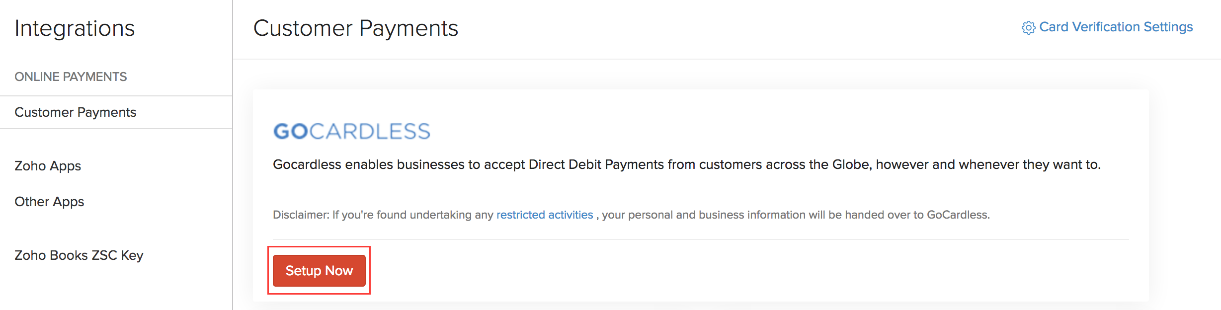1221x310 pixels.
Task: Click the GoCardless description paragraph
Action: 686,164
